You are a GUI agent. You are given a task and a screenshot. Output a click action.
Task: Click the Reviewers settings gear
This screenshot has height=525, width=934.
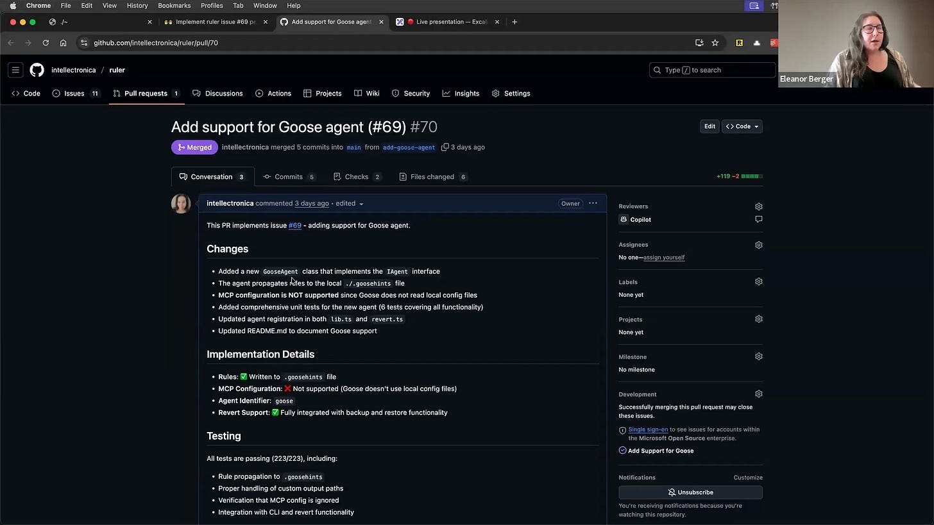coord(759,206)
